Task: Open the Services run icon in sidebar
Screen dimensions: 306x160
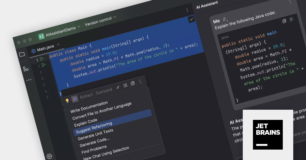Action: pyautogui.click(x=50, y=156)
